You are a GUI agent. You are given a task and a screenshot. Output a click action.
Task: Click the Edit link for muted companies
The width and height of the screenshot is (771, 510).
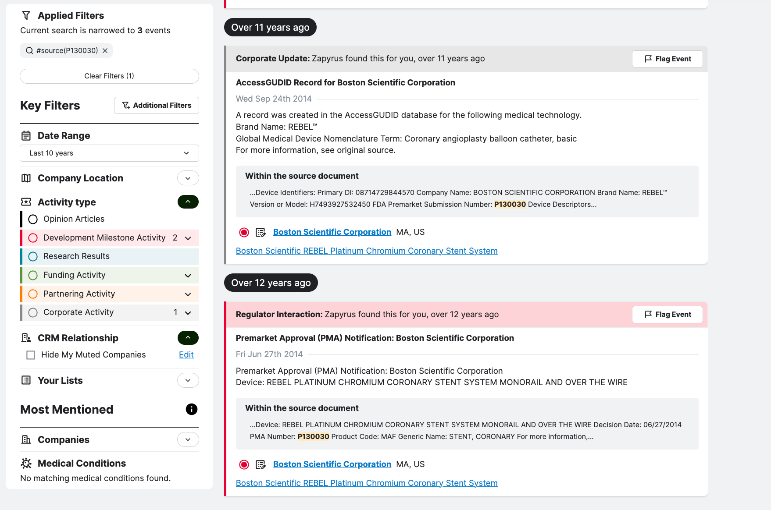click(186, 355)
